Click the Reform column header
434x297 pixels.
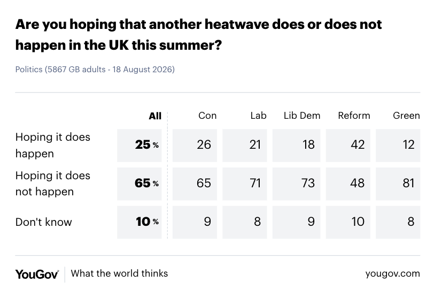pyautogui.click(x=354, y=116)
